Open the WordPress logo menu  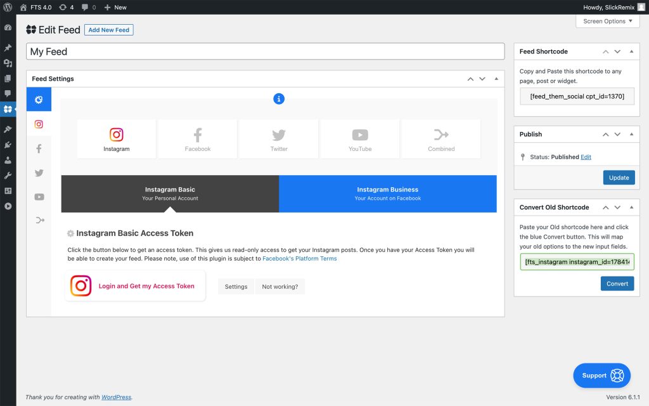pos(8,7)
